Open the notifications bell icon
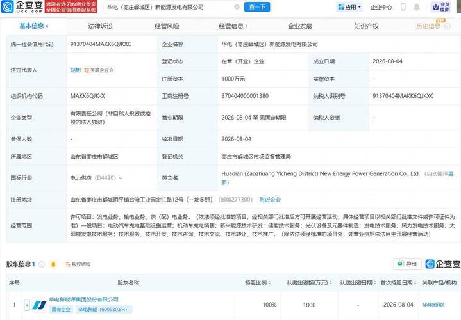Viewport: 461px width, 320px height. click(x=417, y=7)
